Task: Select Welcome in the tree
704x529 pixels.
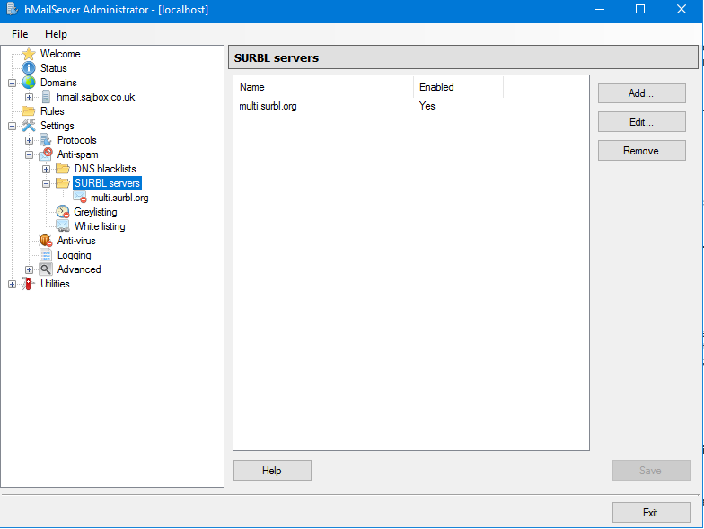Action: 60,54
